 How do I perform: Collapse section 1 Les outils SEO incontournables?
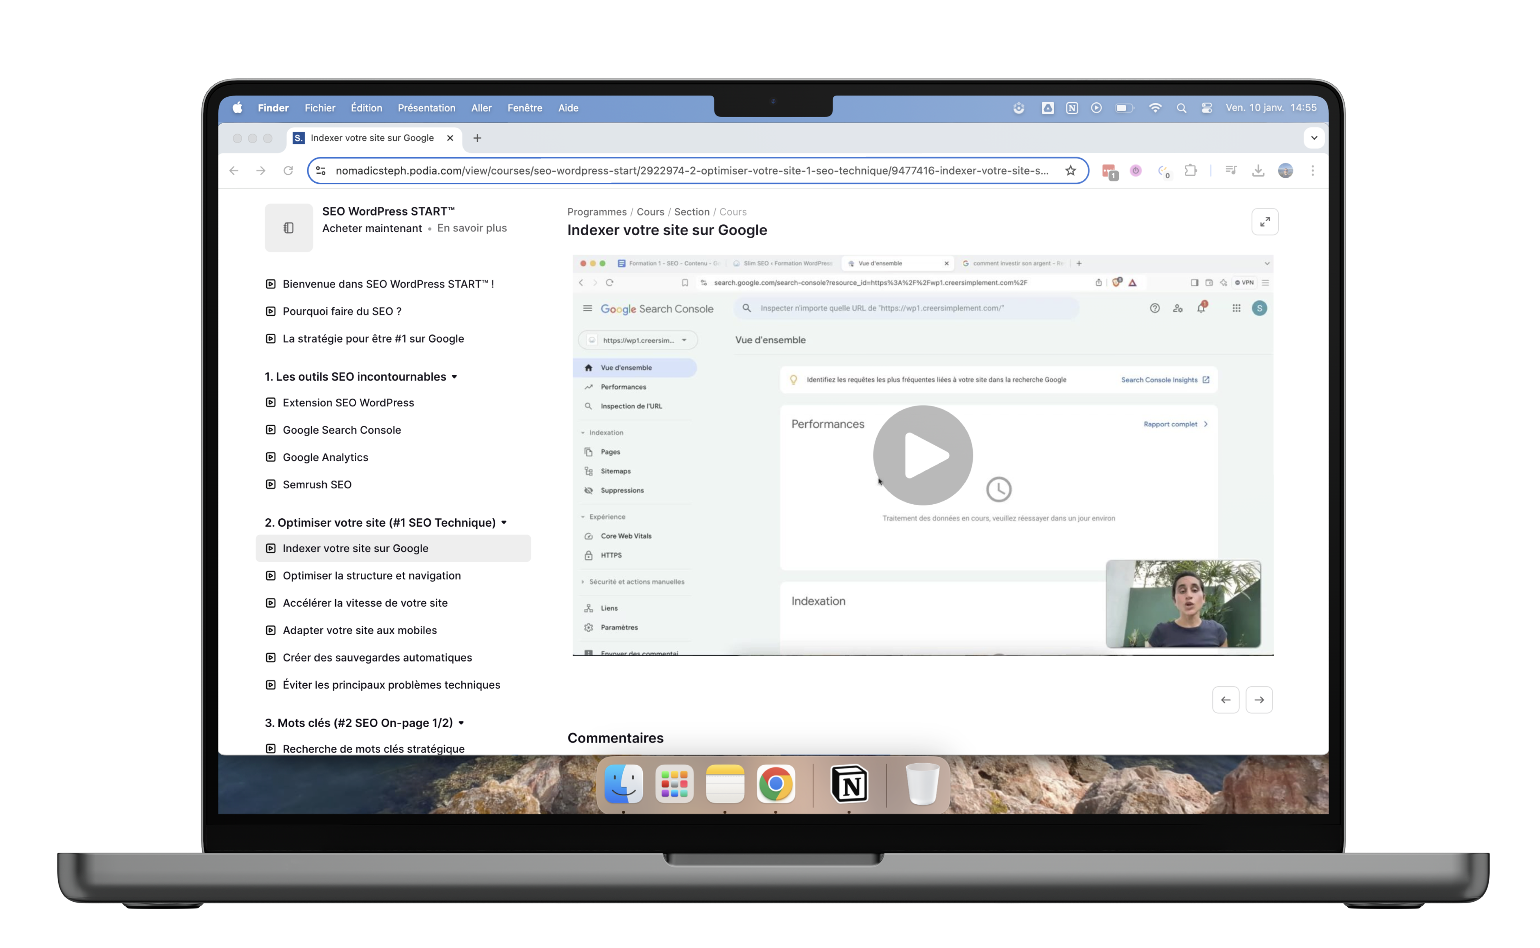coord(454,377)
